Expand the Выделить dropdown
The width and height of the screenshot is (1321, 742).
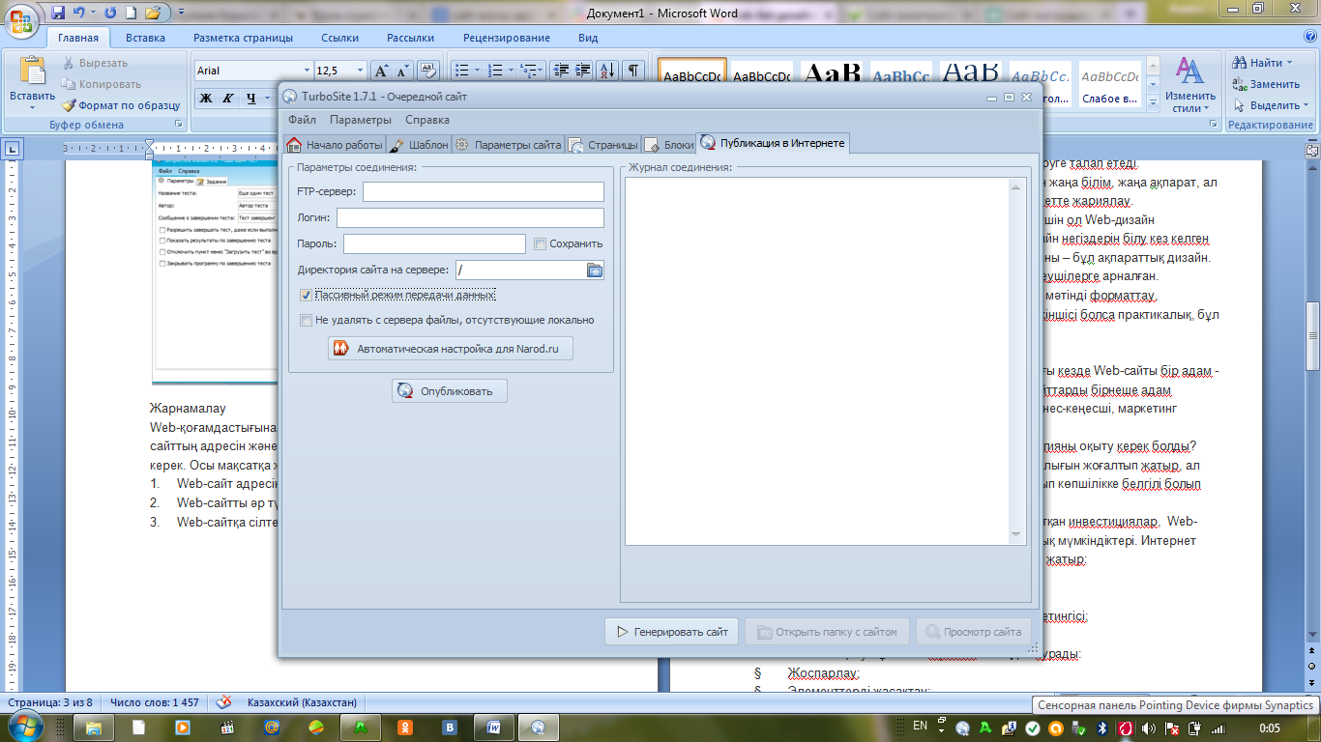point(1306,105)
